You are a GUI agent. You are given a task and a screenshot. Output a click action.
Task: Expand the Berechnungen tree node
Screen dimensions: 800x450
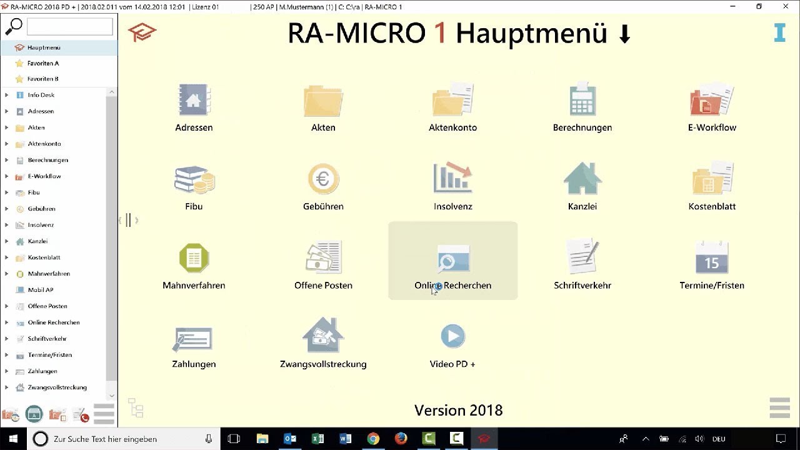tap(6, 160)
